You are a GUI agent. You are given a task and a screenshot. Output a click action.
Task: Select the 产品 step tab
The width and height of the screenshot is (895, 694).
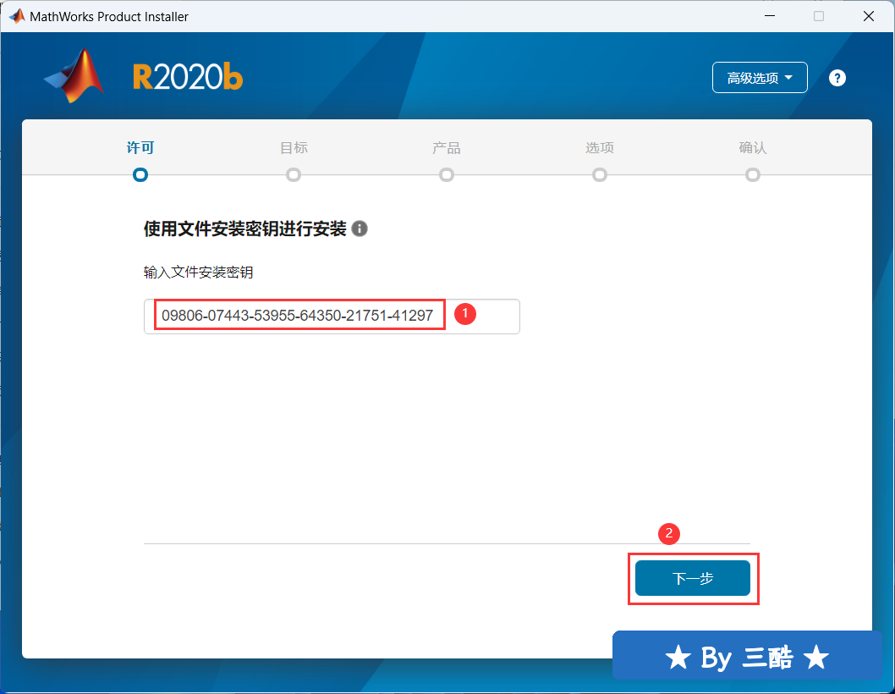coord(447,147)
